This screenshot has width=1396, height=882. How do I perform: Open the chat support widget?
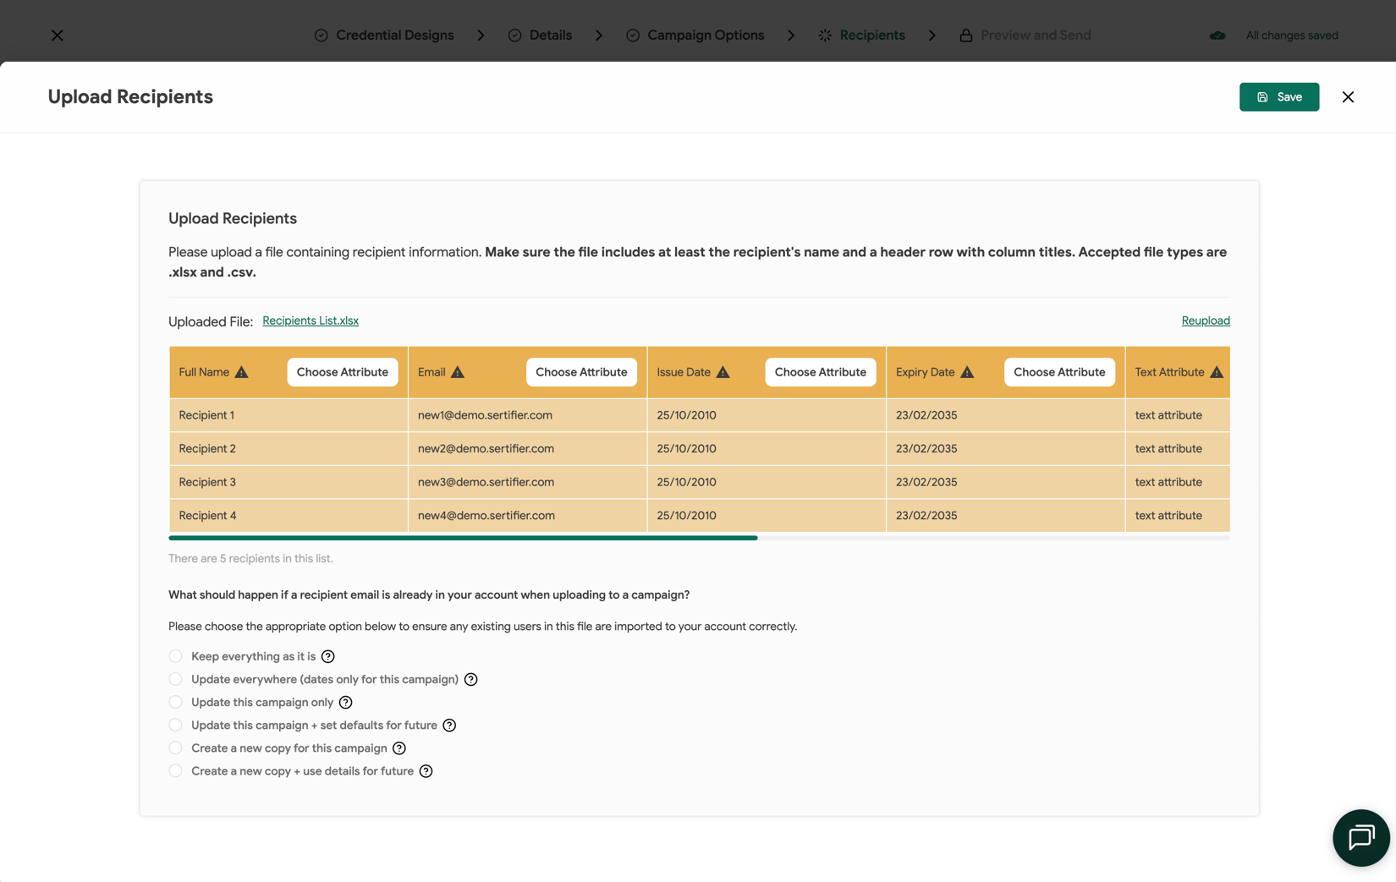[x=1360, y=838]
